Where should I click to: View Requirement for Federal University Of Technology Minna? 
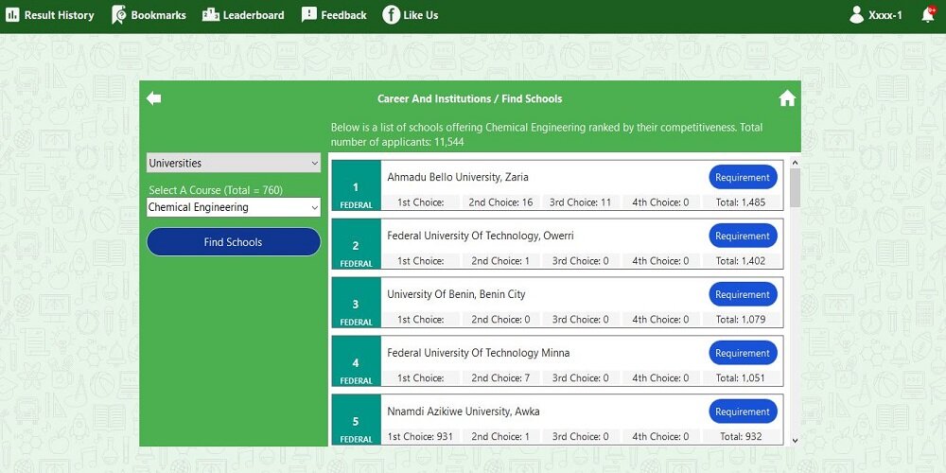point(743,353)
